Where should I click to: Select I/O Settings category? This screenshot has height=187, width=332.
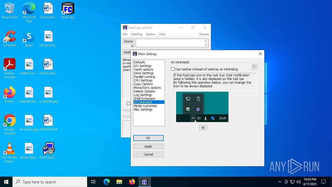pos(149,66)
